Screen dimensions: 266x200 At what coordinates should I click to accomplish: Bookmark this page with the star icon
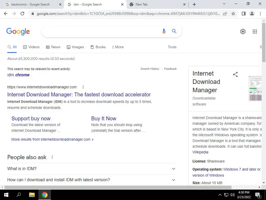(233, 14)
